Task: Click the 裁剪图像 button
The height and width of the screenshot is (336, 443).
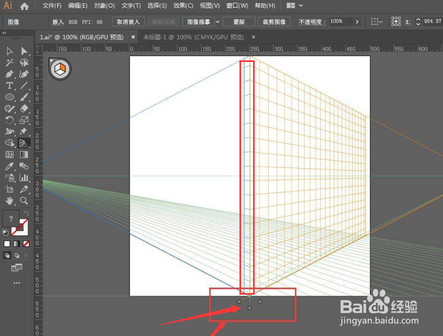Action: tap(274, 22)
